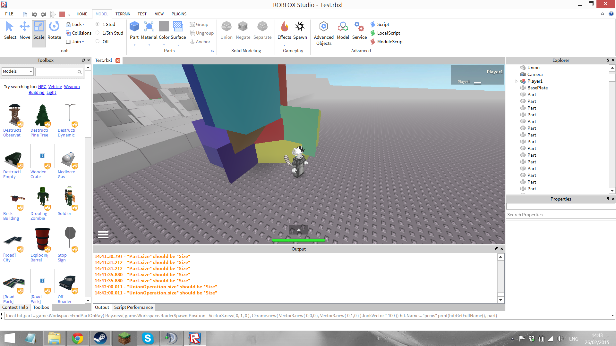Open the Part dropdown arrow
Image resolution: width=616 pixels, height=346 pixels.
(x=134, y=45)
